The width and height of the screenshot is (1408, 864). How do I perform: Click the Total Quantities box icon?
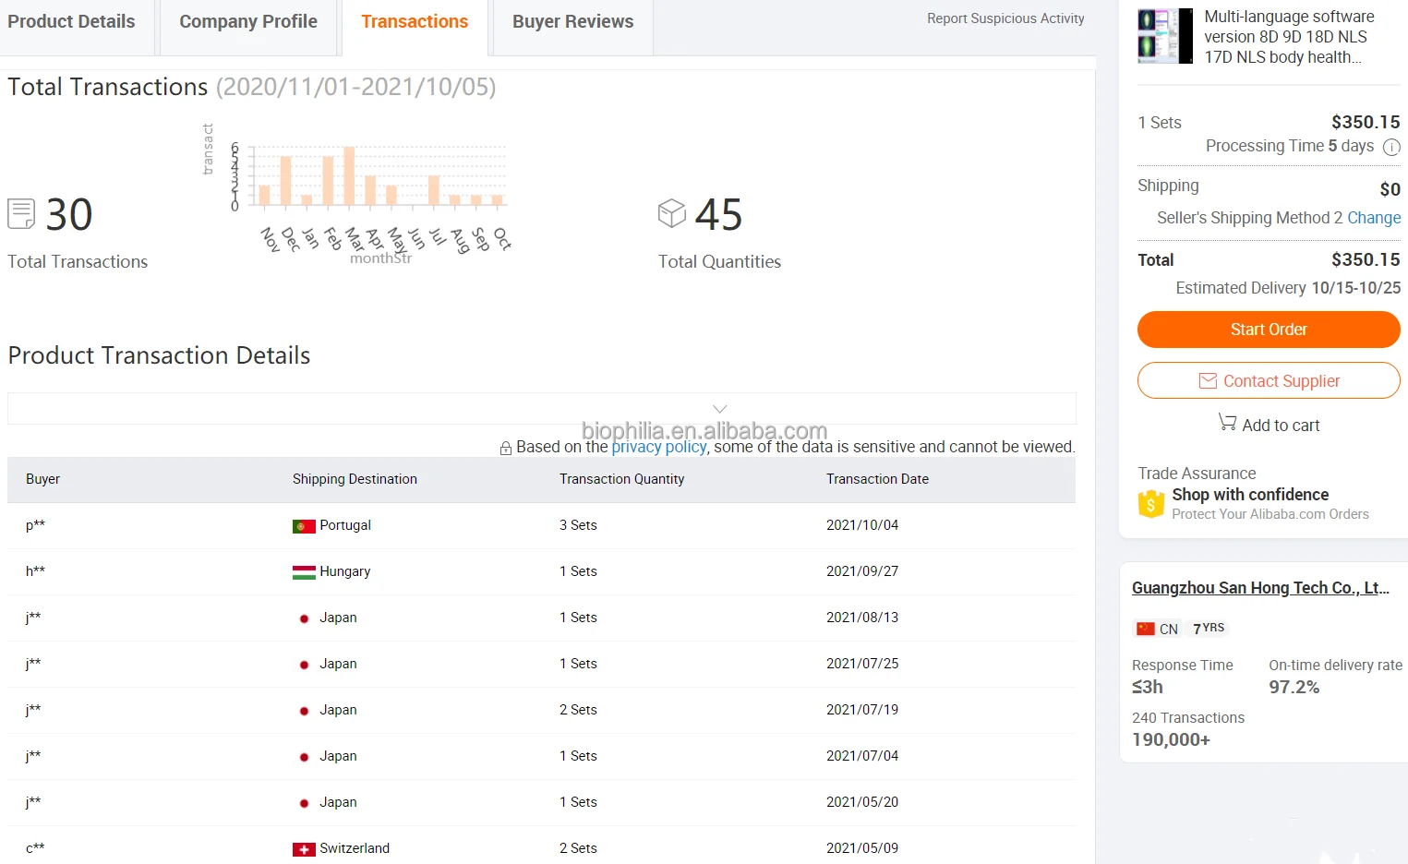[672, 213]
